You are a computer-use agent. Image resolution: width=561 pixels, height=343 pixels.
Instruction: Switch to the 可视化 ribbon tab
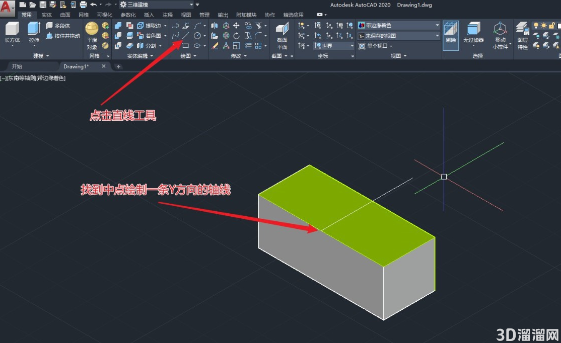tap(104, 15)
